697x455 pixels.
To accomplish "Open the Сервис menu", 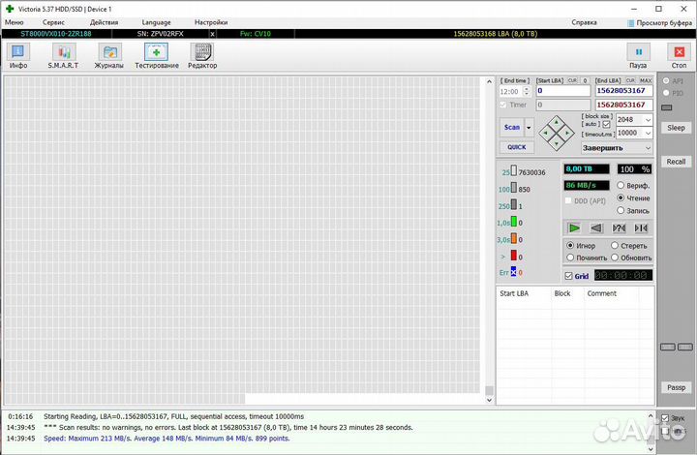I will [x=53, y=21].
